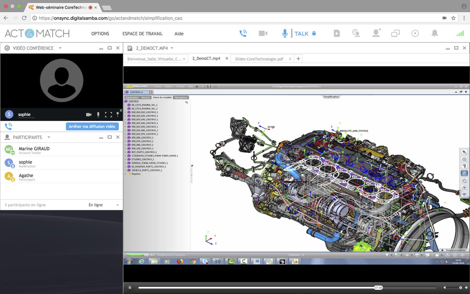This screenshot has width=470, height=294.
Task: Open the Aide menu
Action: coord(179,34)
